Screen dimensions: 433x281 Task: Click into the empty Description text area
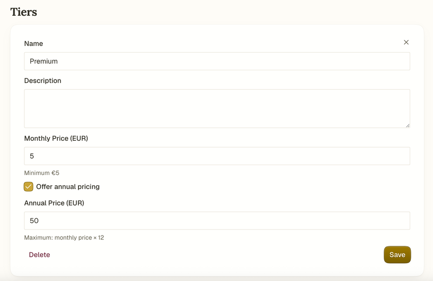216,108
